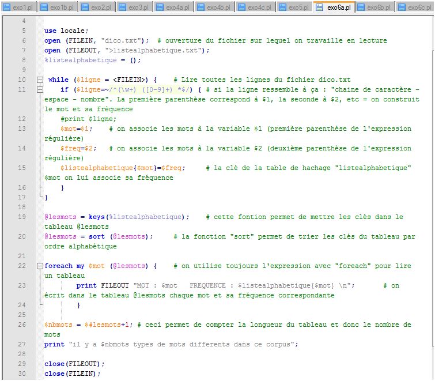Open the exo6b.pl tab
This screenshot has width=435, height=381.
click(x=375, y=7)
